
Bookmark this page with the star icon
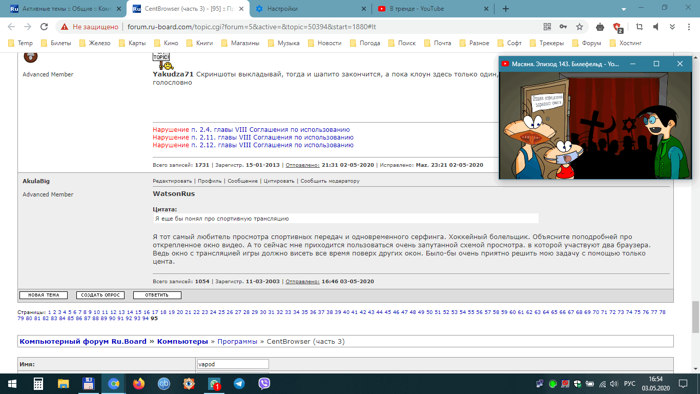pos(580,27)
